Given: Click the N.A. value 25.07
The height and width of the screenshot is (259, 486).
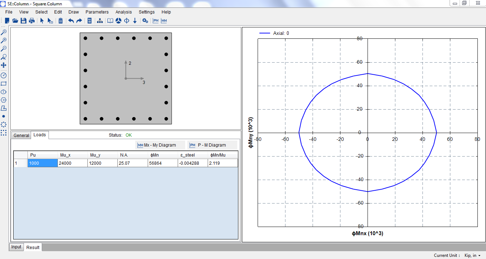Looking at the screenshot, I should pos(132,163).
